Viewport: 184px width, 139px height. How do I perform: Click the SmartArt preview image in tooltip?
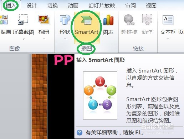click(x=100, y=95)
